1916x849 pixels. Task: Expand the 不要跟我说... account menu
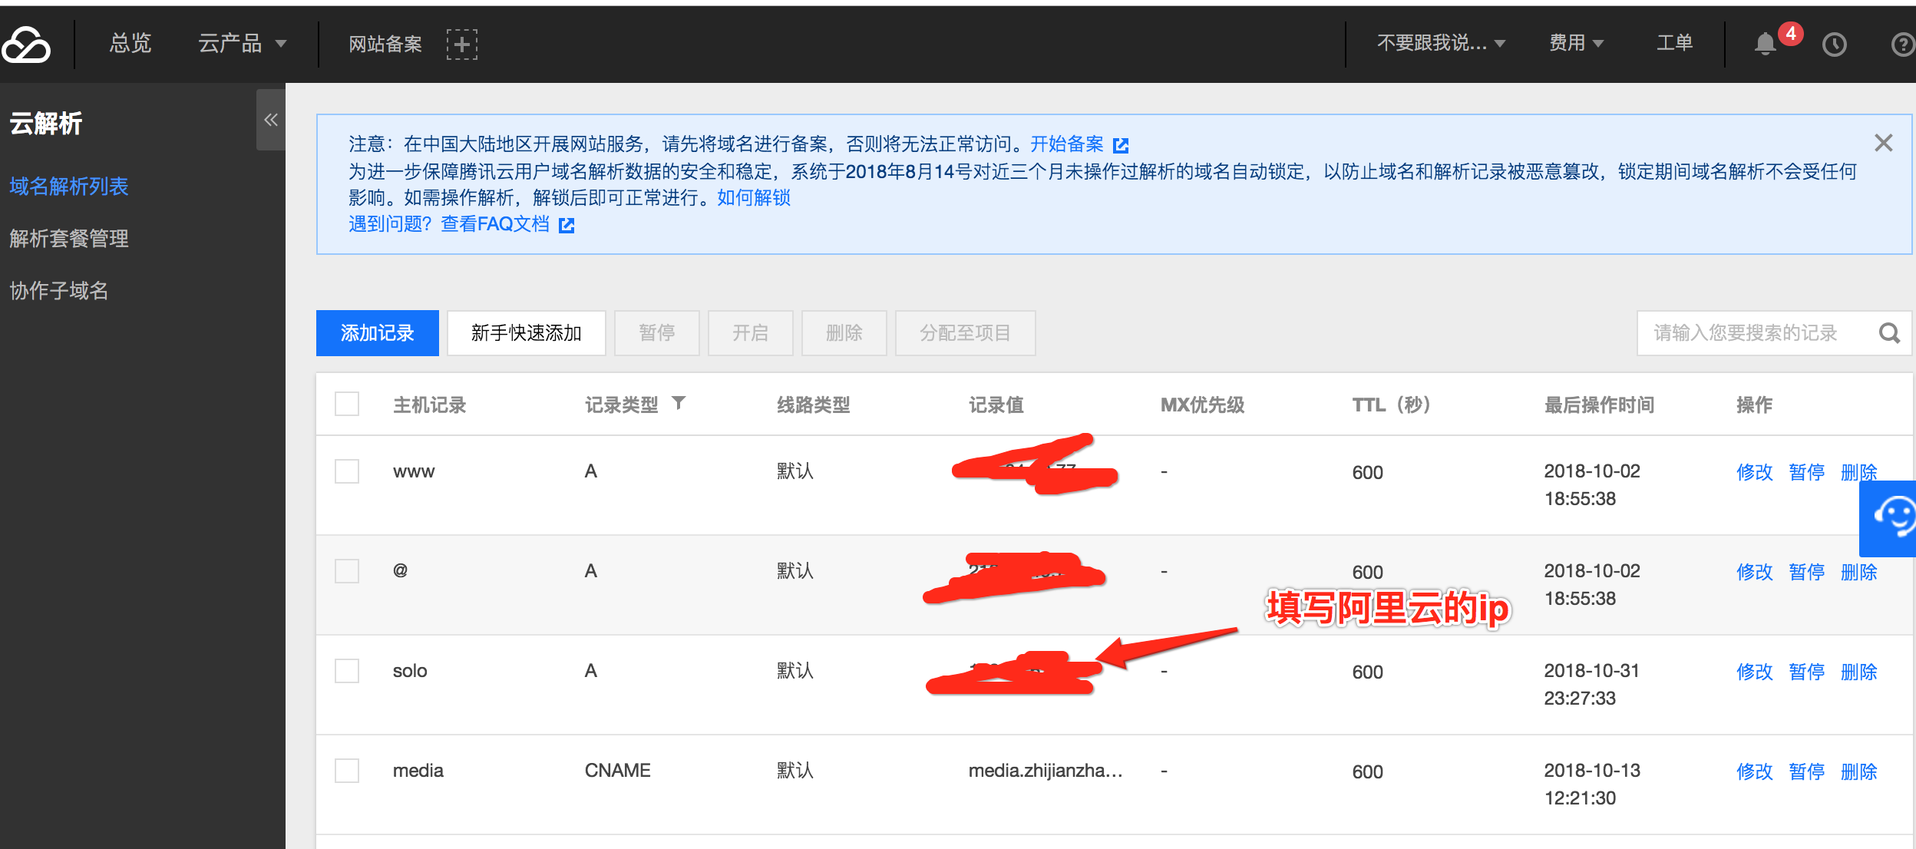[x=1440, y=43]
